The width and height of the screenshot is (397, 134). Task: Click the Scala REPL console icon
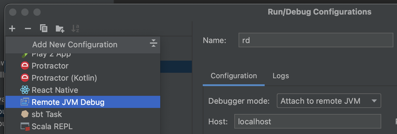coord(25,126)
